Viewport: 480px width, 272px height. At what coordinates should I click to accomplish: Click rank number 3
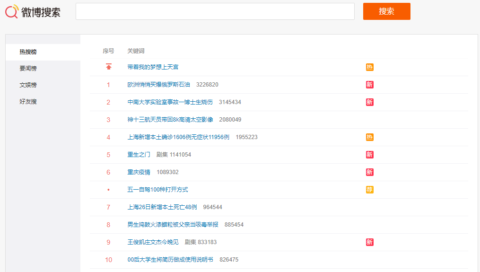click(108, 120)
